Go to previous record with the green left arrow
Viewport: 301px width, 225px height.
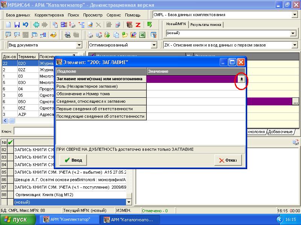36,25
